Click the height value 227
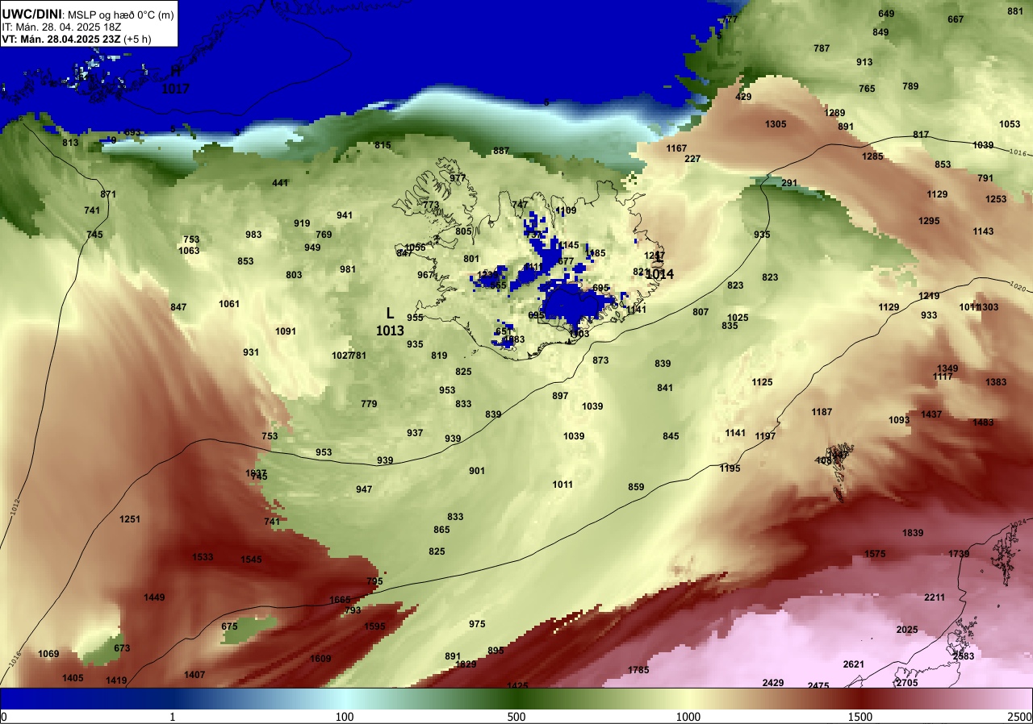The image size is (1033, 724). point(692,159)
